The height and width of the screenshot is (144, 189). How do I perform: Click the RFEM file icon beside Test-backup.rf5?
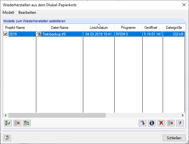39,34
